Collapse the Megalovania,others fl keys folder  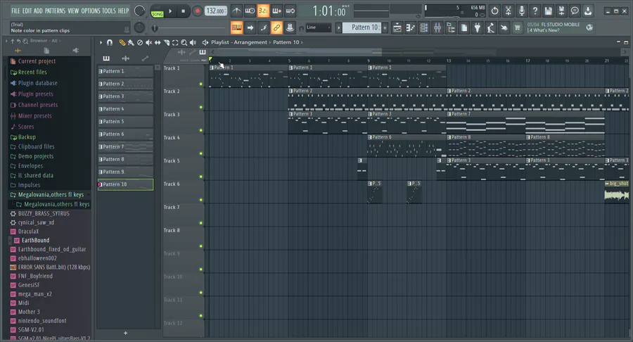[51, 195]
